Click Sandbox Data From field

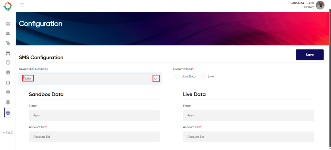(94, 115)
